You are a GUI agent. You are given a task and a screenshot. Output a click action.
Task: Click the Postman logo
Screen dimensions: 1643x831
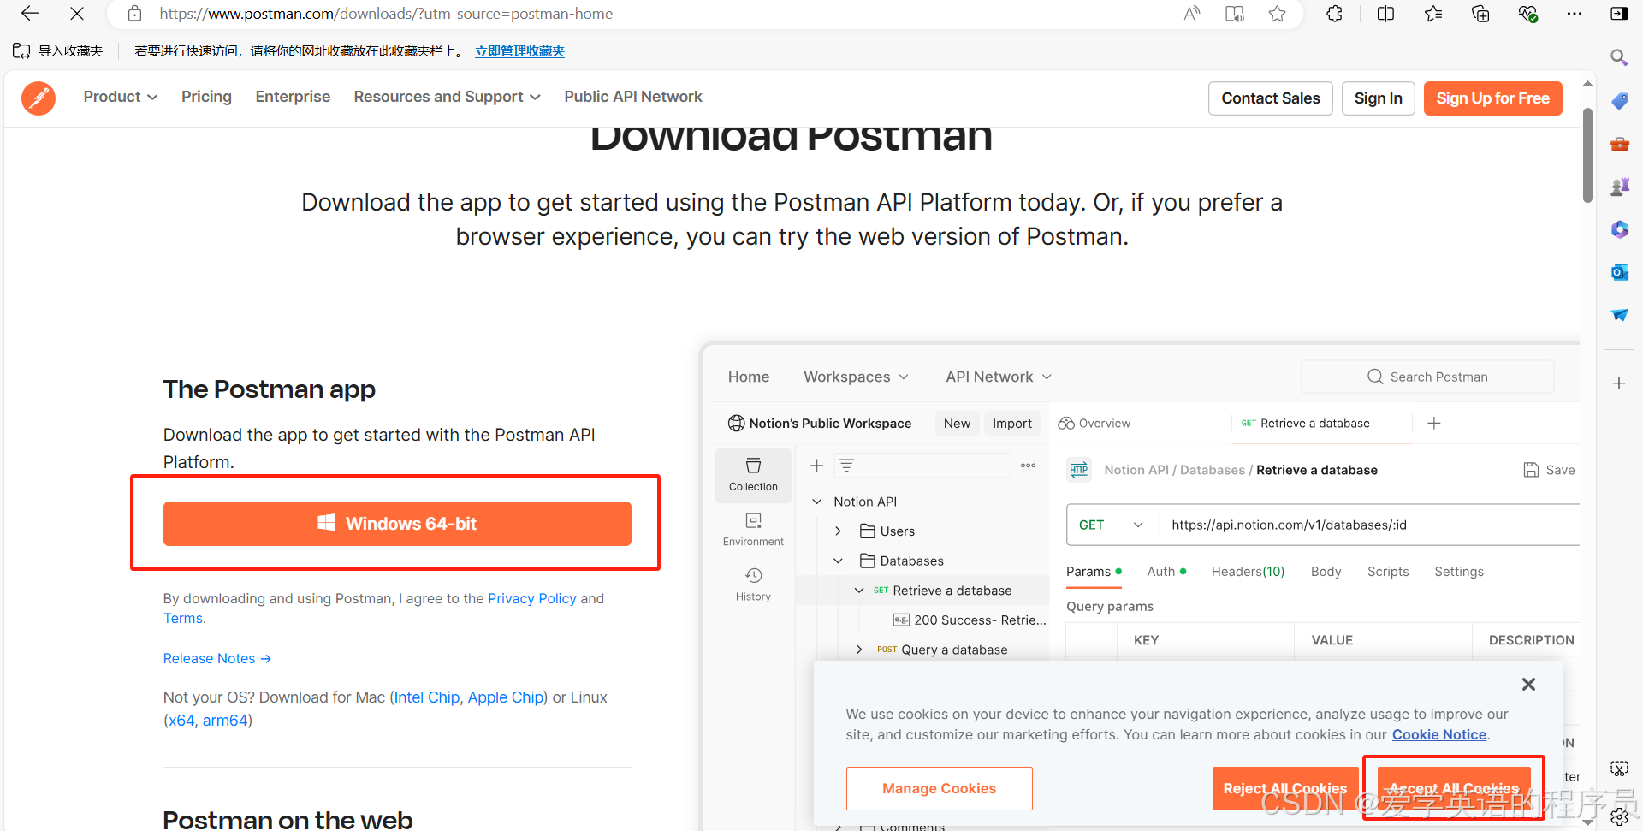[x=39, y=98]
